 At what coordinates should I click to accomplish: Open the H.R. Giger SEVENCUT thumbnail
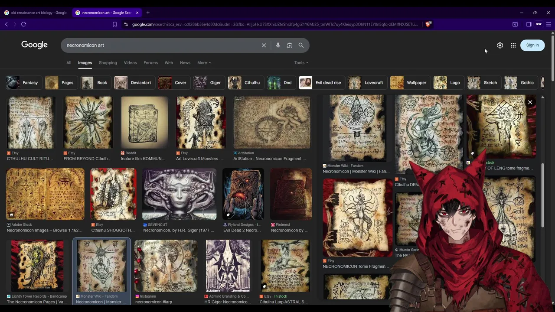point(180,194)
